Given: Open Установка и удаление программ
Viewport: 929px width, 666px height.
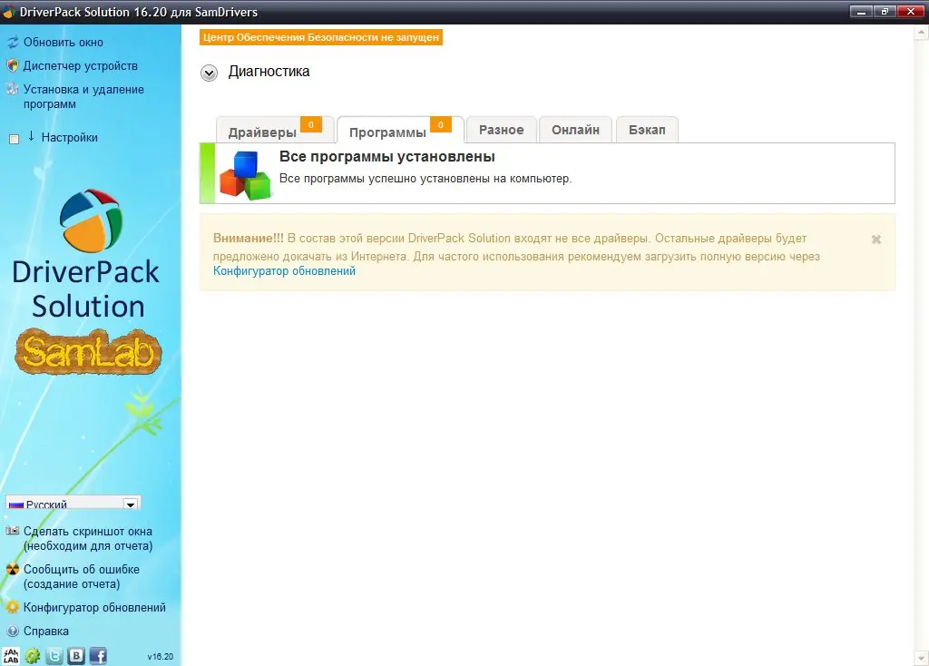Looking at the screenshot, I should point(83,96).
